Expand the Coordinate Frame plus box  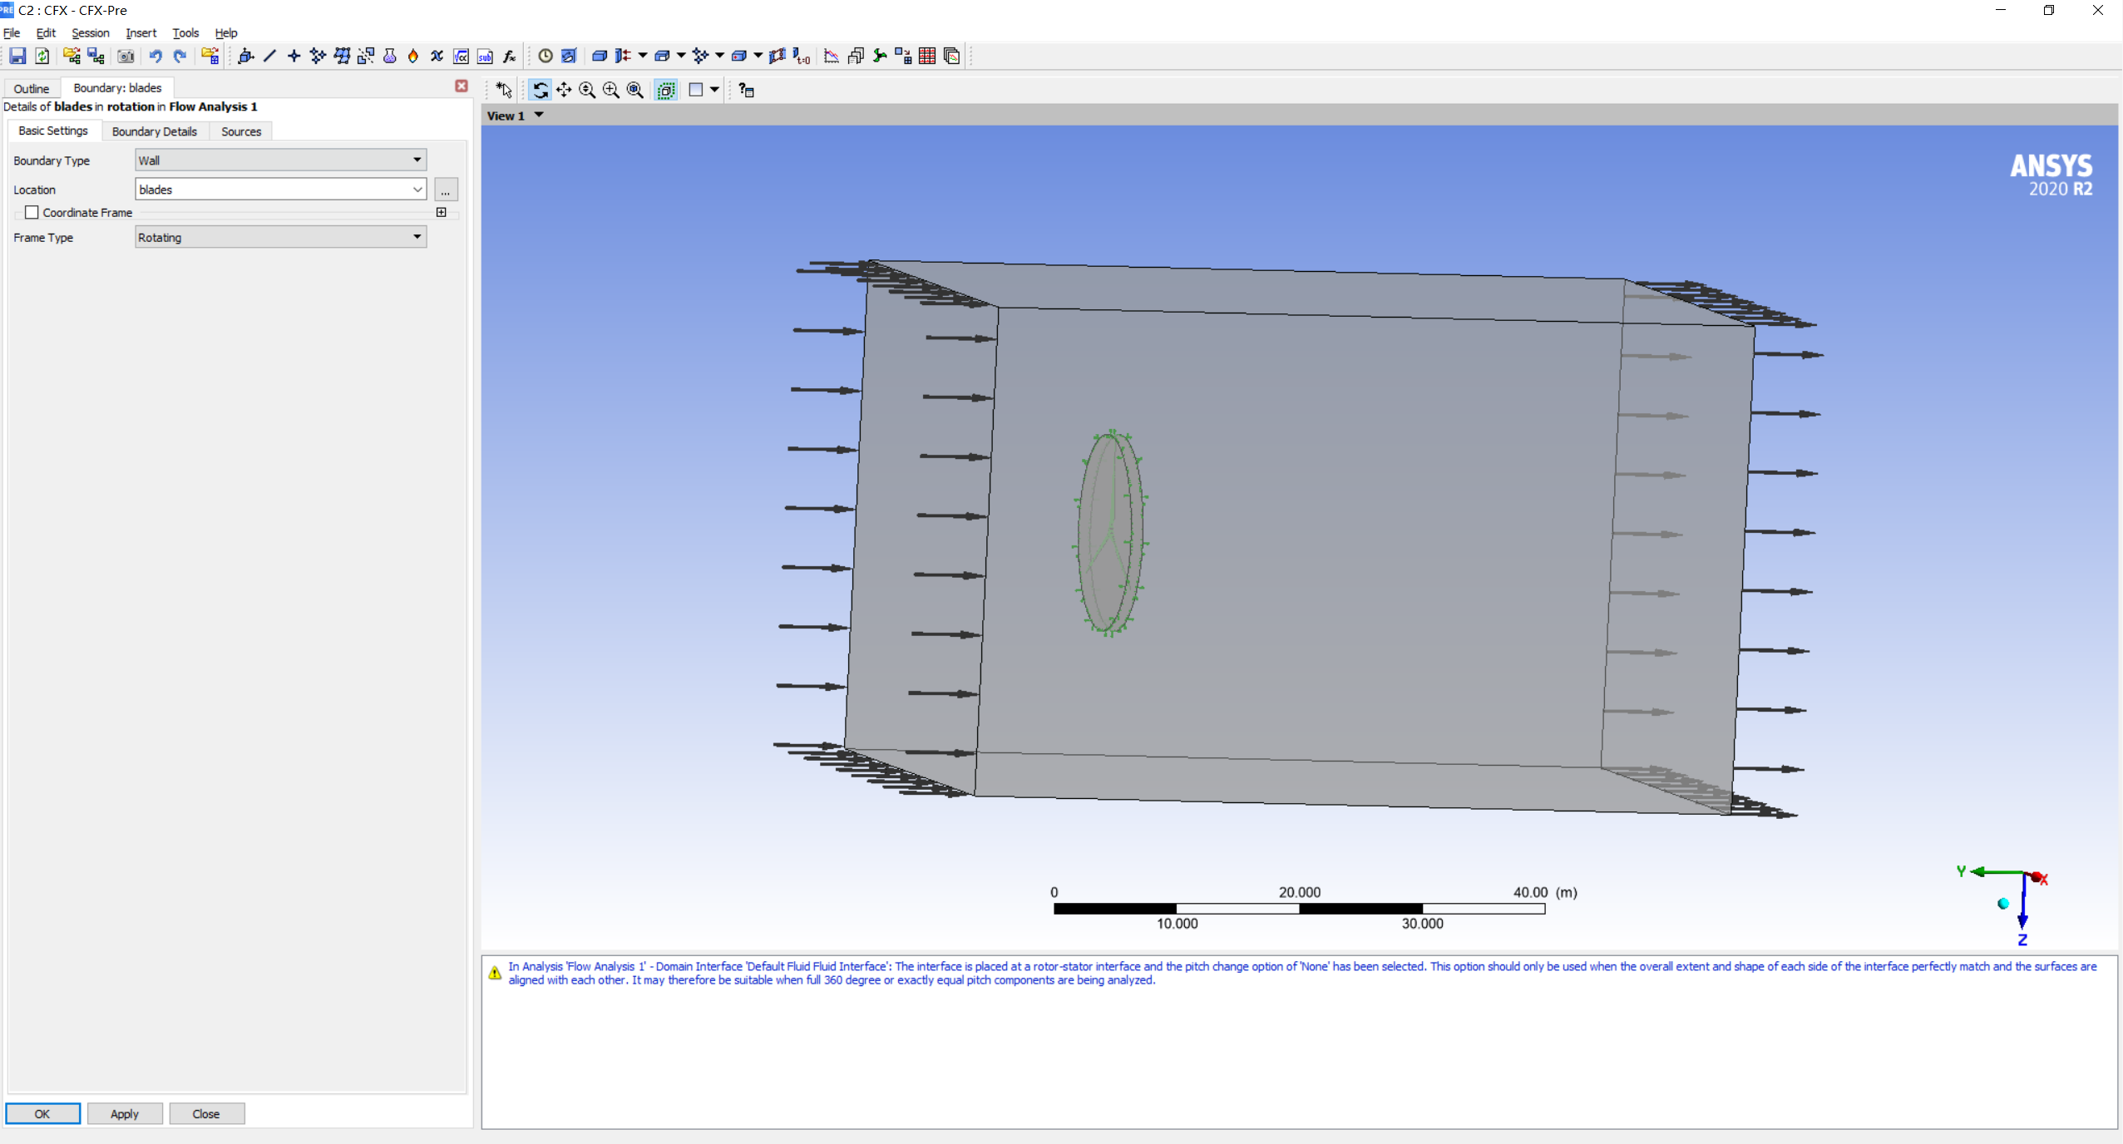pyautogui.click(x=442, y=212)
